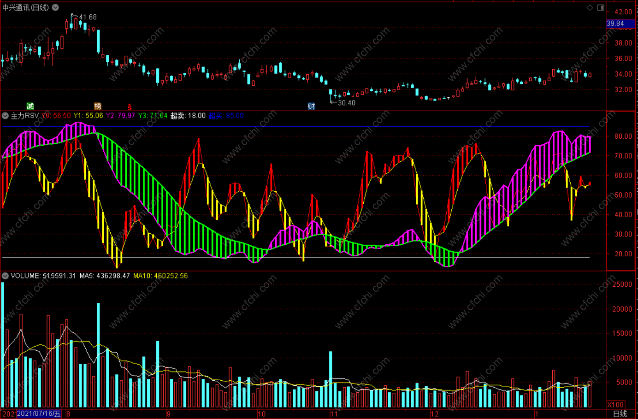Image resolution: width=638 pixels, height=419 pixels.
Task: Click the Y0: 56.50 value
Action: point(56,116)
